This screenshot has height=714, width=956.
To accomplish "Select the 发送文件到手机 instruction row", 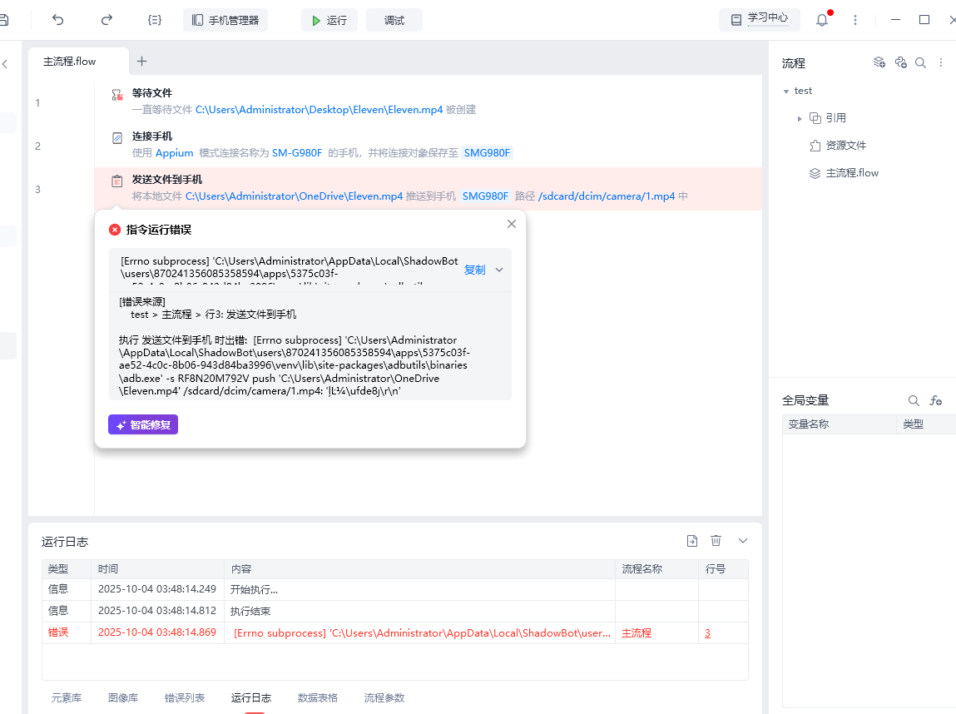I will pyautogui.click(x=428, y=188).
